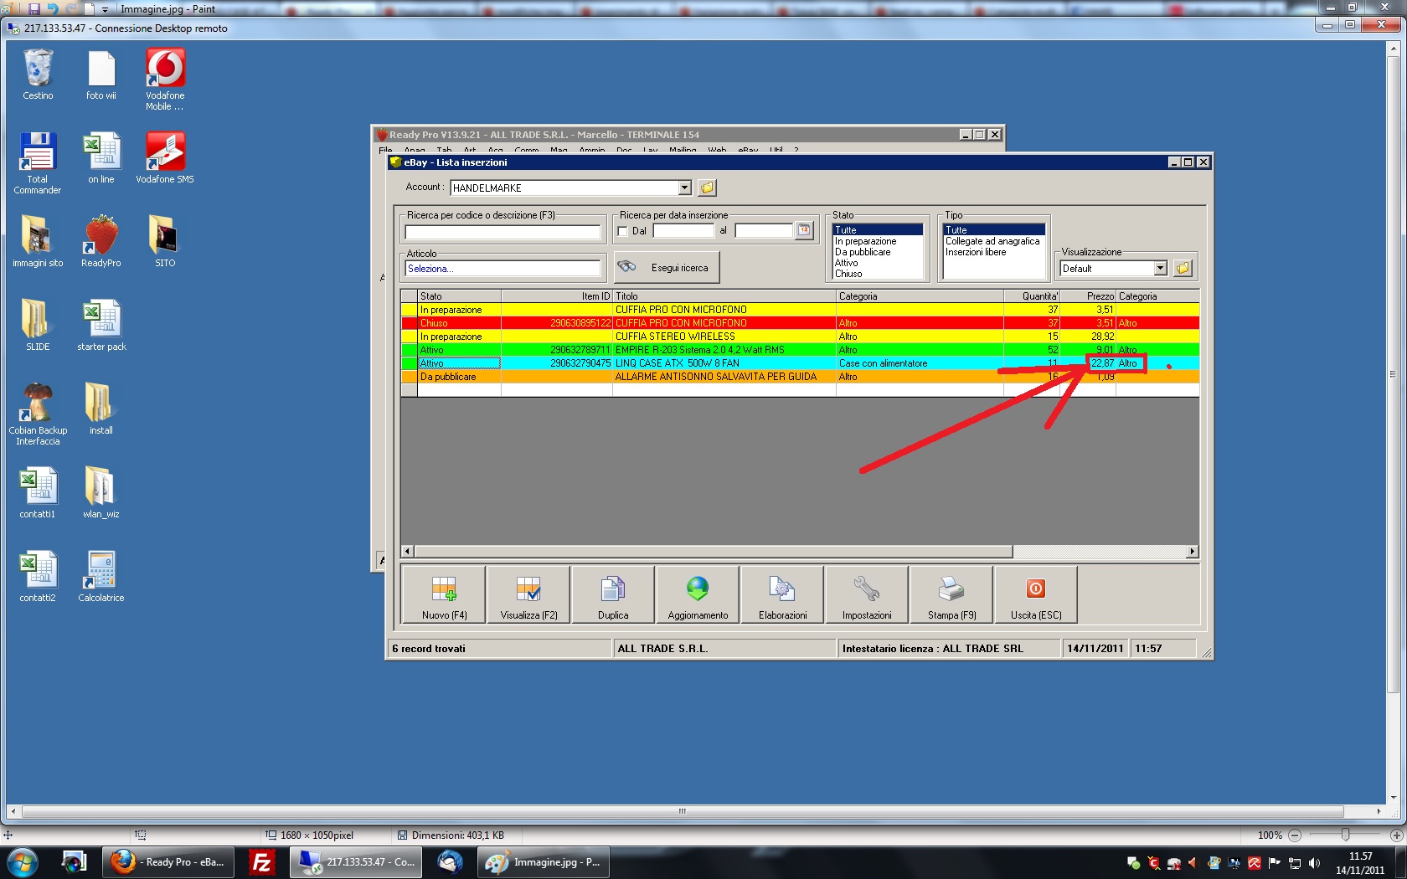
Task: Switch to the Firefox 'Ready Pro - eBa...' taskbar button
Action: click(167, 862)
